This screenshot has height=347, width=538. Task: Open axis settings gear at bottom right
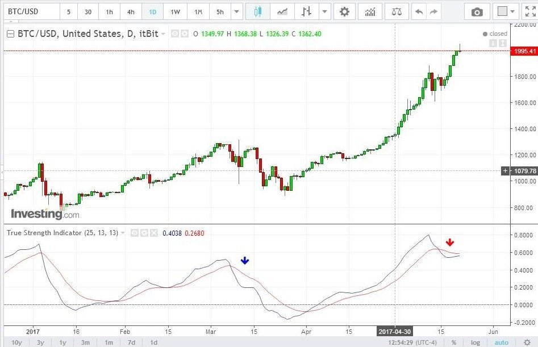click(527, 342)
